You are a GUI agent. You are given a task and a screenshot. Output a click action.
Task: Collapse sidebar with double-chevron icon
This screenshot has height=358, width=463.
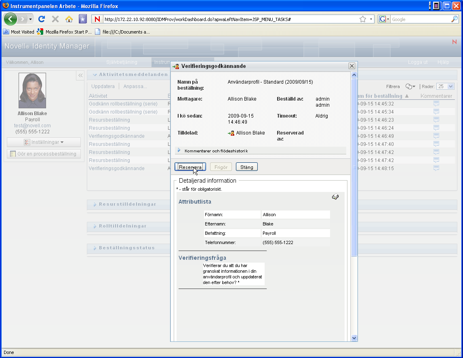click(x=80, y=75)
